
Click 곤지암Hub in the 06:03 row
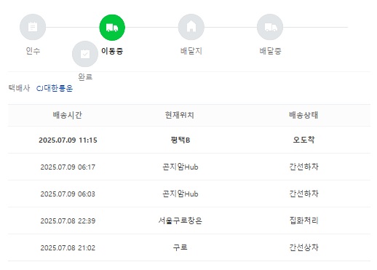(x=180, y=194)
